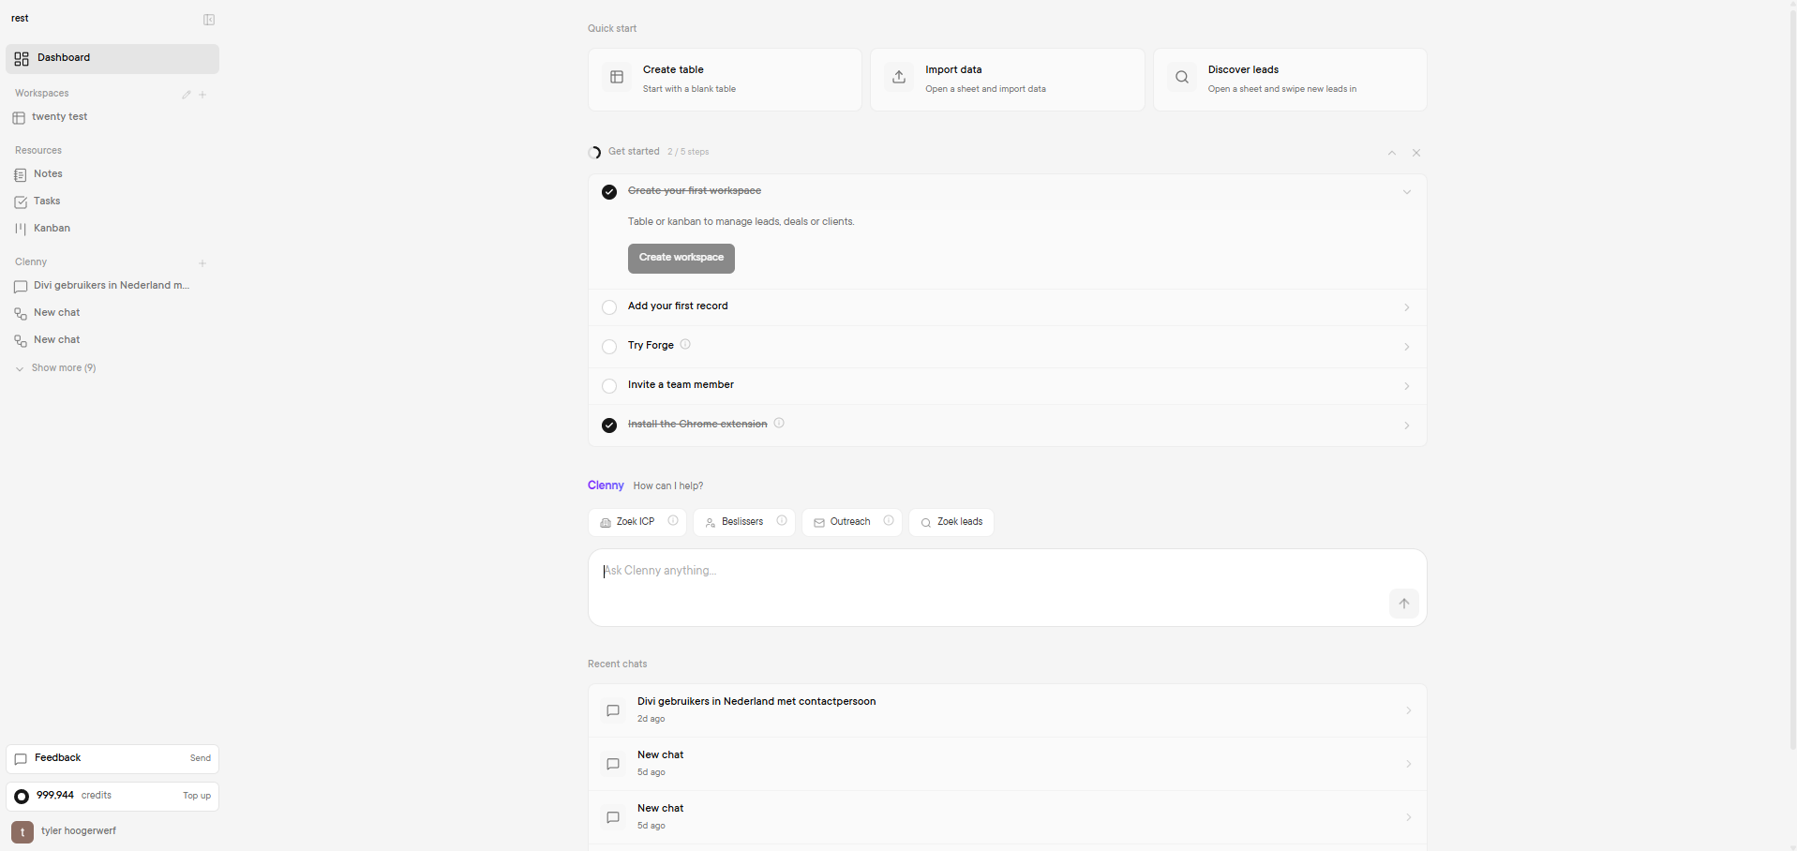Viewport: 1797px width, 851px height.
Task: Open the Divi gebruikers recent chat via its arrow
Action: pyautogui.click(x=1408, y=710)
